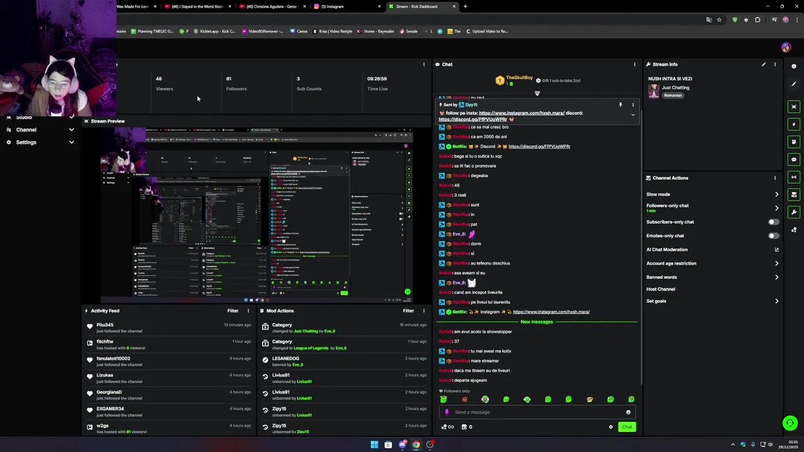Edit stream info with the pencil icon
The height and width of the screenshot is (452, 804).
pos(764,64)
